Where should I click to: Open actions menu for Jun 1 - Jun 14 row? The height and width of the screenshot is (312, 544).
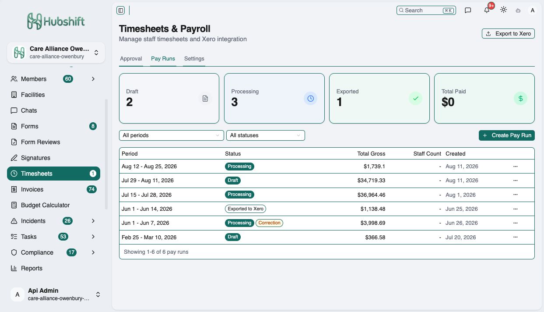point(515,209)
